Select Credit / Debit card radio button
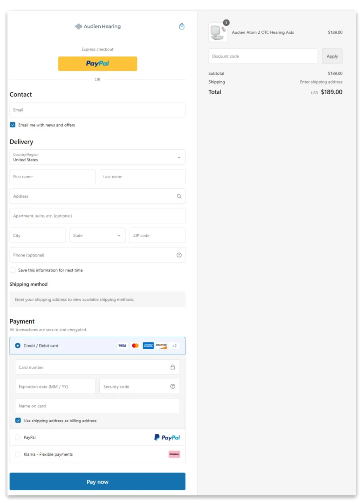 click(18, 346)
